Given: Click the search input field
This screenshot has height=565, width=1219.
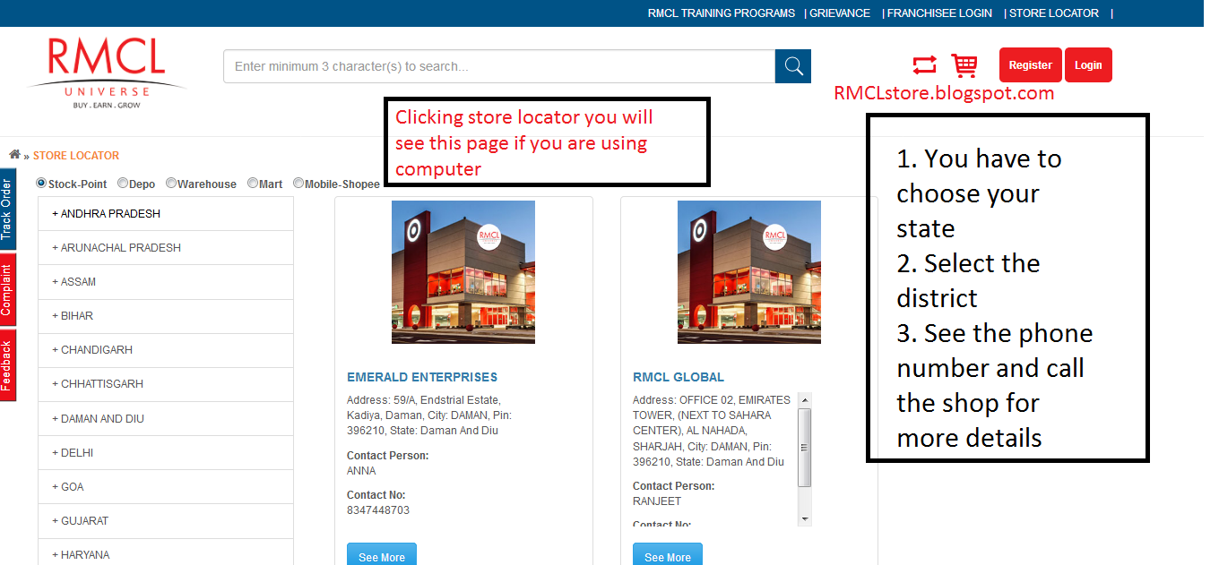Looking at the screenshot, I should point(498,65).
